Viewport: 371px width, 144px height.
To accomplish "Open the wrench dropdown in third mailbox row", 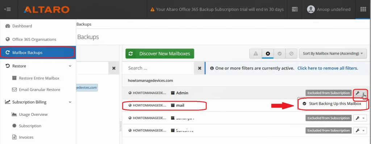I will pos(360,118).
